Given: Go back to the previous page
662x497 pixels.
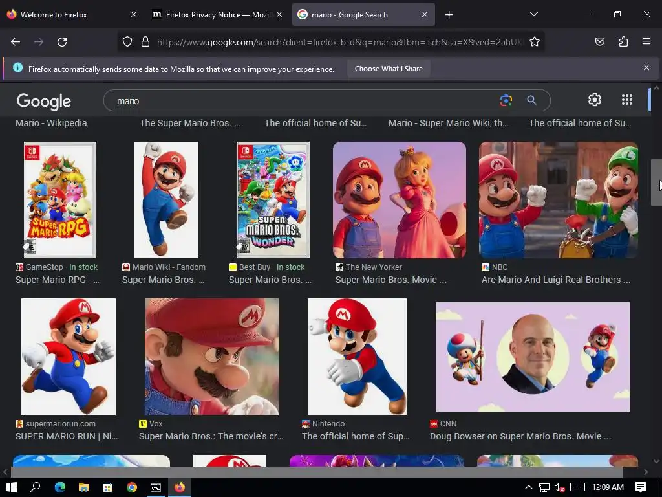Looking at the screenshot, I should 16,42.
